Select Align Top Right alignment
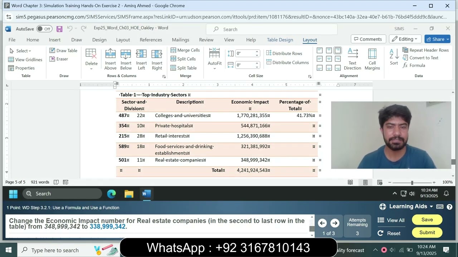 point(337,51)
